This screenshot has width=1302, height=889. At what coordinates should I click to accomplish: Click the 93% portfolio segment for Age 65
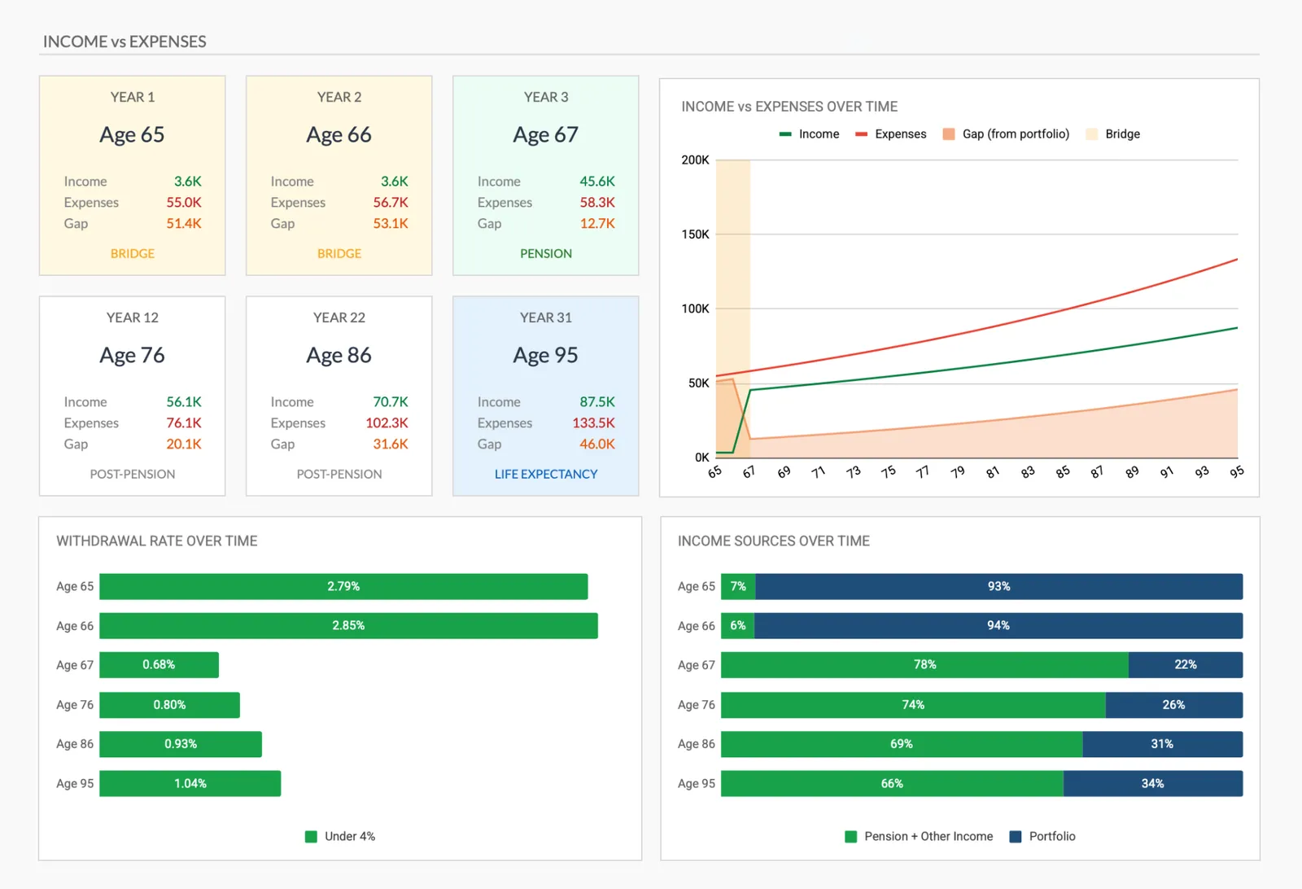(x=998, y=587)
